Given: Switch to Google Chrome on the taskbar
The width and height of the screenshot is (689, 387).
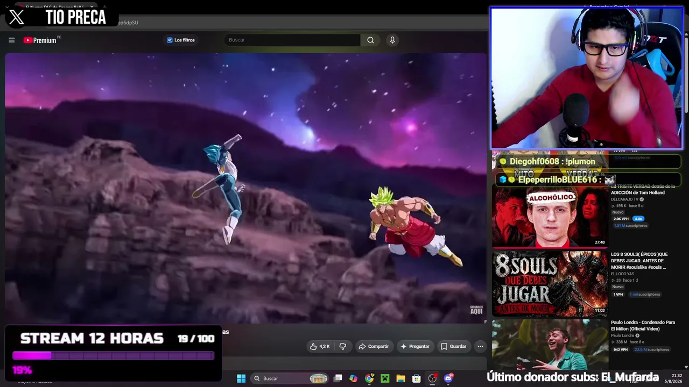Looking at the screenshot, I should pyautogui.click(x=369, y=378).
